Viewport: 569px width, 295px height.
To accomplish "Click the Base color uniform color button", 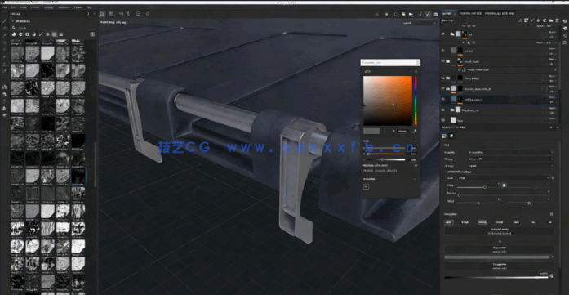I will click(499, 249).
